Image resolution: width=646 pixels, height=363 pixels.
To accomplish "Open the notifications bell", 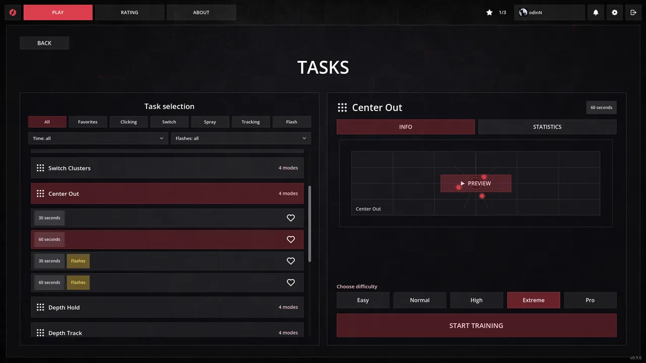I will pos(596,13).
